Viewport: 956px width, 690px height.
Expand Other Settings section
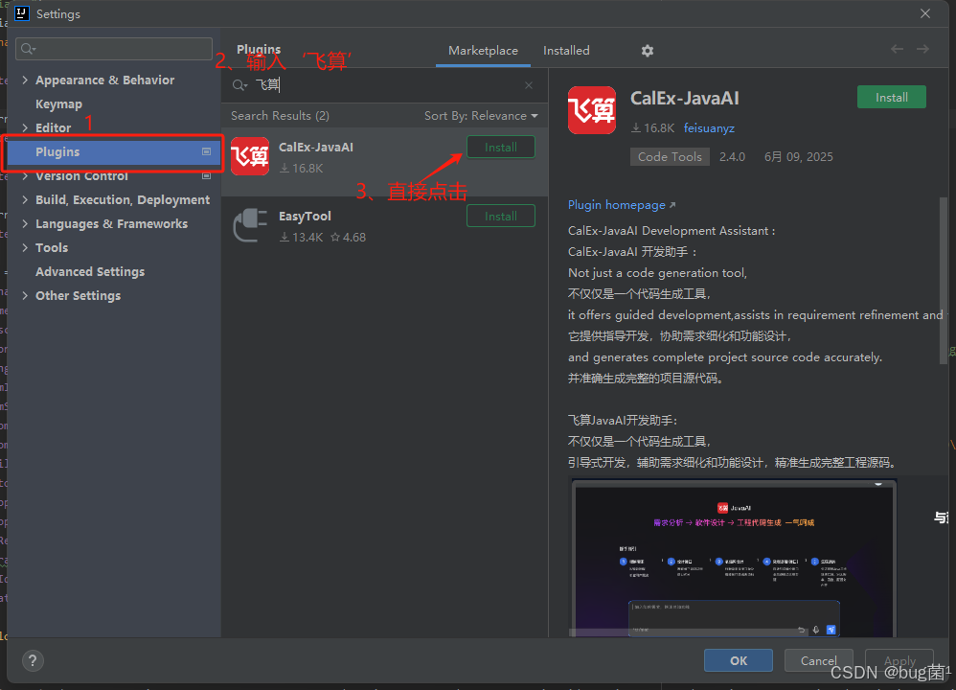25,295
